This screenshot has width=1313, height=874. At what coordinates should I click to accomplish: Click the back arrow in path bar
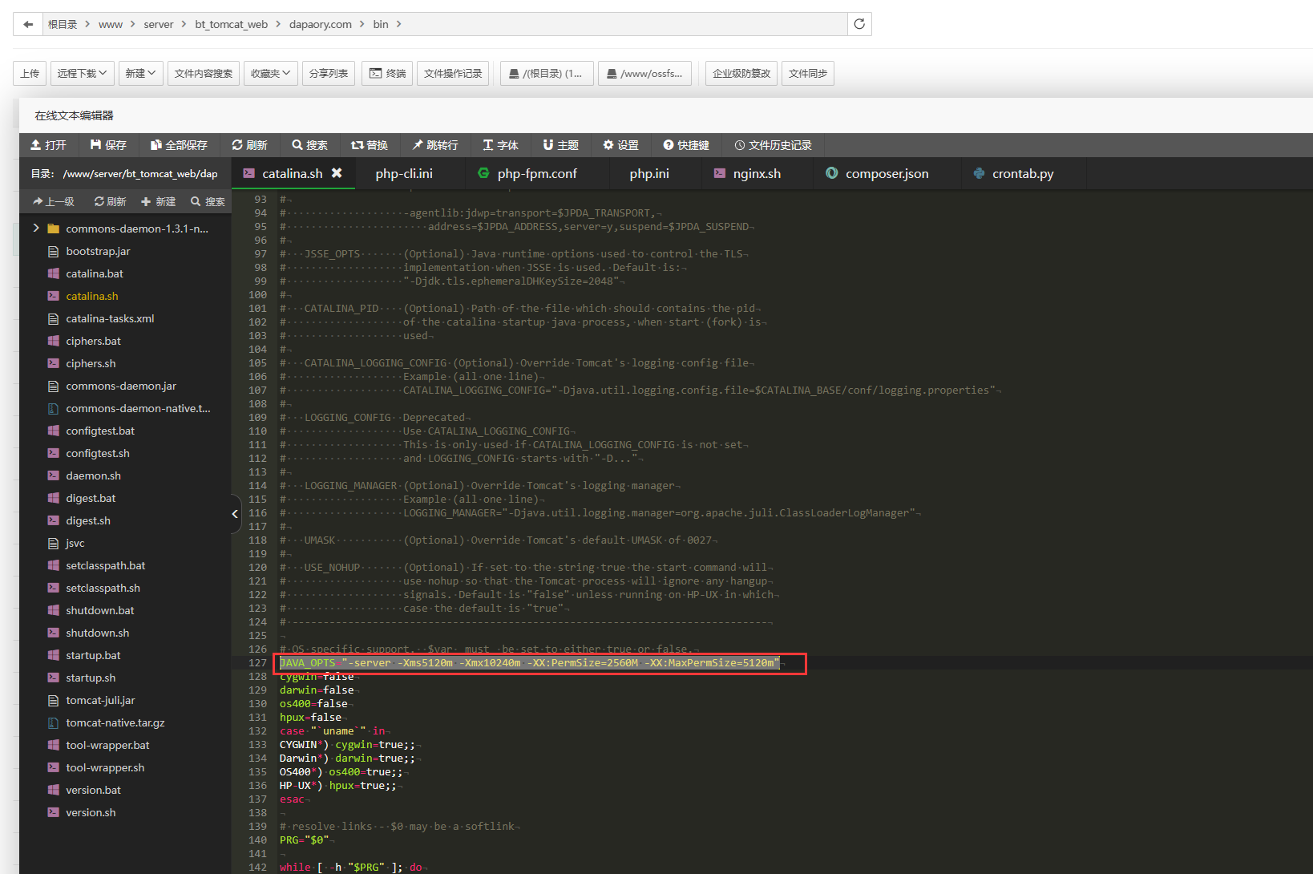click(28, 24)
